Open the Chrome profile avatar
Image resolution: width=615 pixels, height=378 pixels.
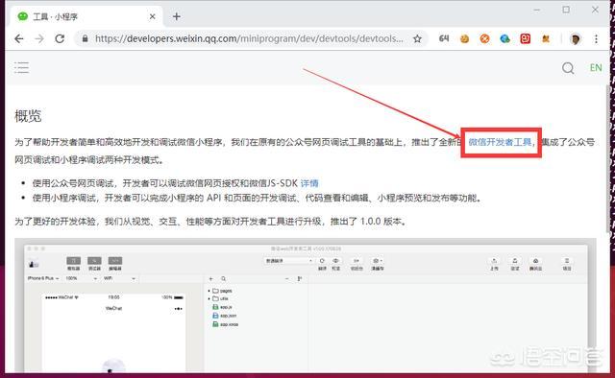click(x=575, y=38)
